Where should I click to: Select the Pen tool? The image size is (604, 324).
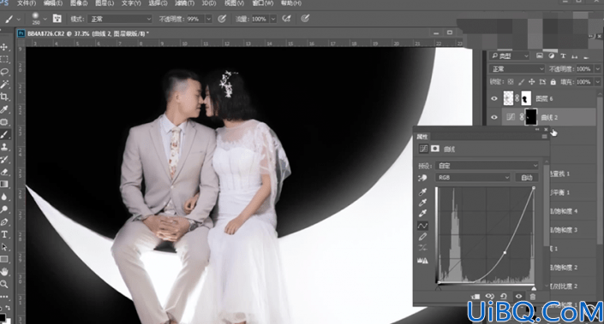(4, 222)
